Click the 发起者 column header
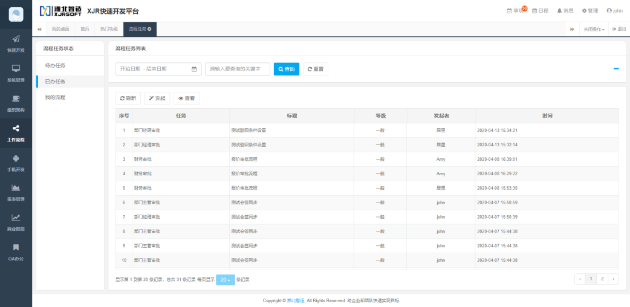Screen dimensions: 630x307 pos(441,115)
